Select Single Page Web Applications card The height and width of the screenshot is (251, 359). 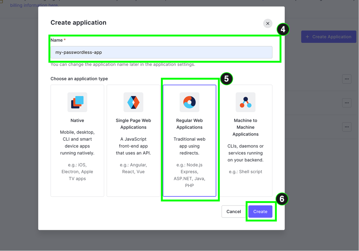pyautogui.click(x=134, y=141)
